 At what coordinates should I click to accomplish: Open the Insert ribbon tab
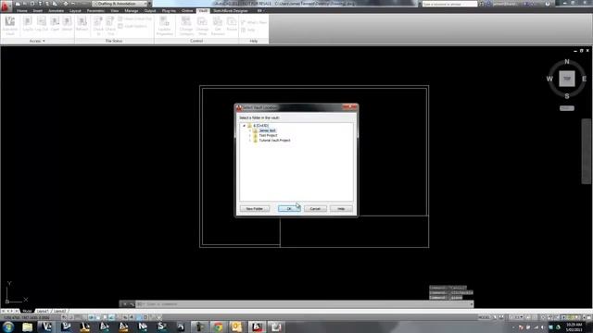tap(38, 10)
